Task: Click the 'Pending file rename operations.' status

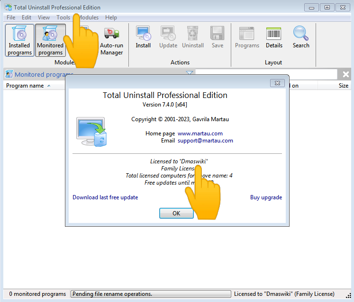Action: point(151,294)
